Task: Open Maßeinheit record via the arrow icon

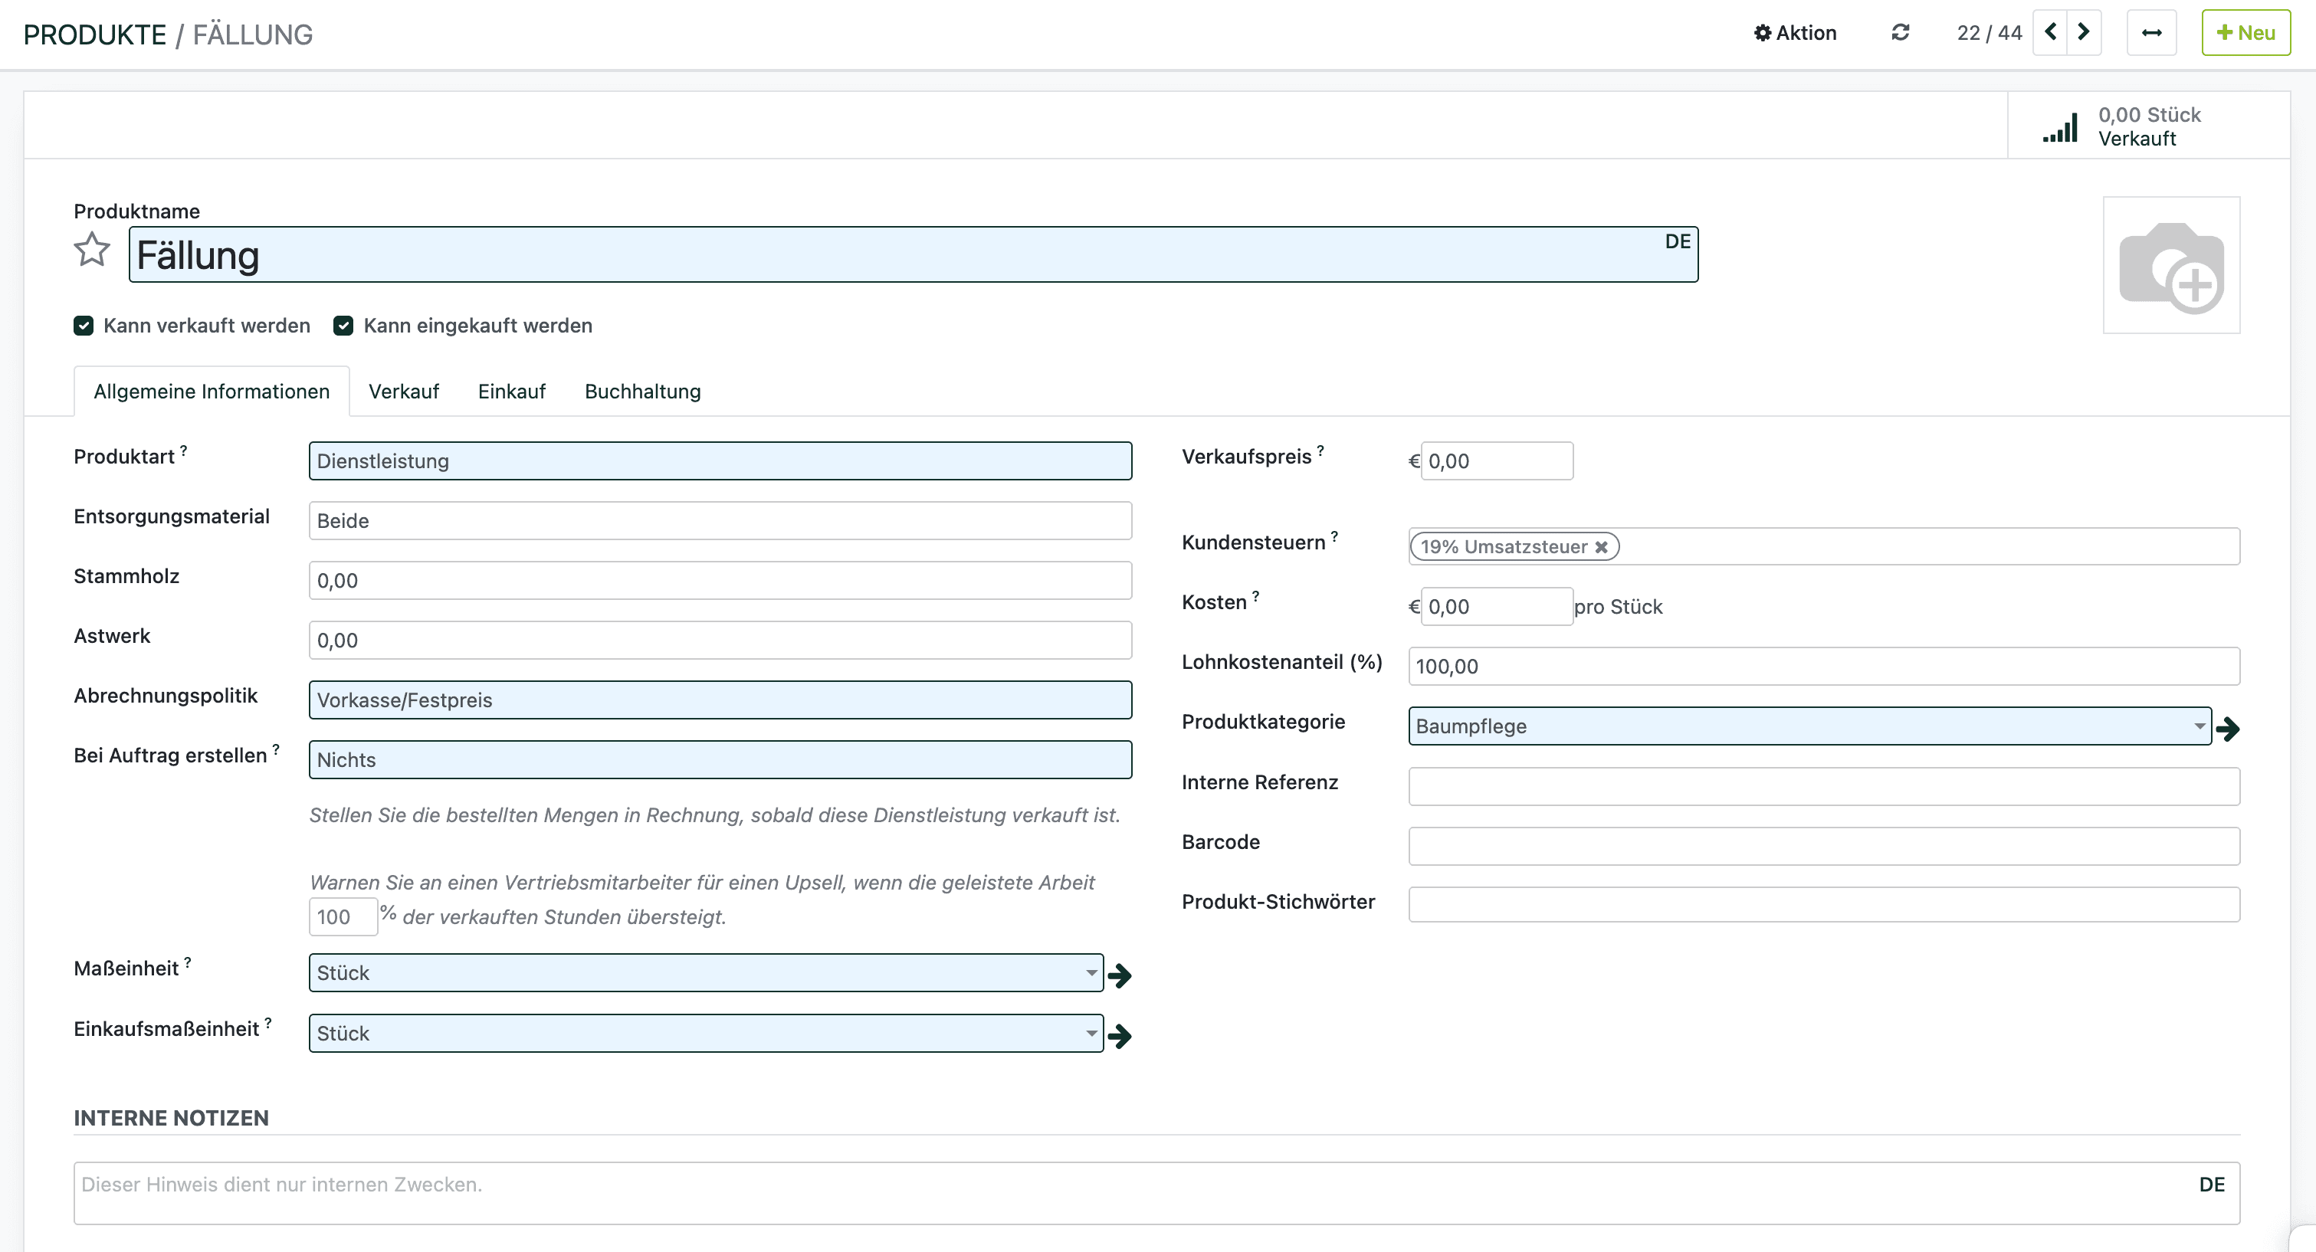Action: click(x=1120, y=975)
